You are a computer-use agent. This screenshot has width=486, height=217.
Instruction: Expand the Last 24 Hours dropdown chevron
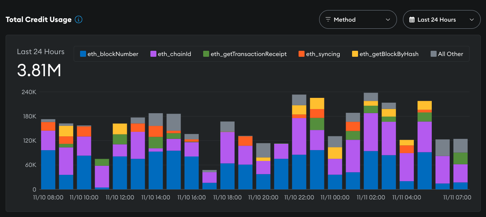(x=471, y=20)
